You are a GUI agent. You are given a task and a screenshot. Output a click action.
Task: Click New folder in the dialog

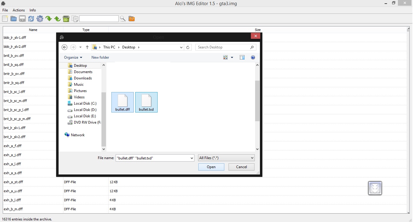100,57
